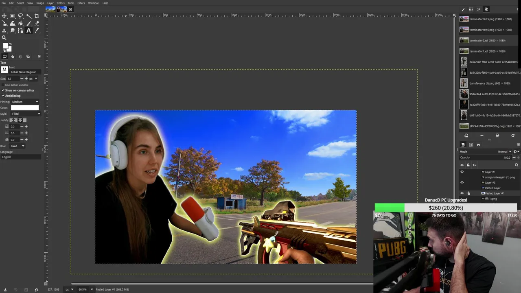Select the Bucket Fill tool
This screenshot has height=293, width=521.
click(20, 23)
